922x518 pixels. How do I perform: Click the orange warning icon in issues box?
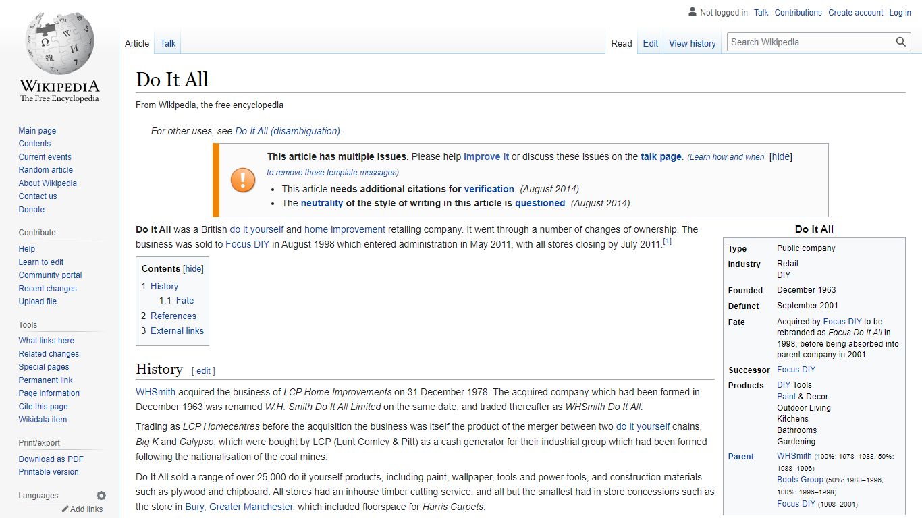coord(243,180)
